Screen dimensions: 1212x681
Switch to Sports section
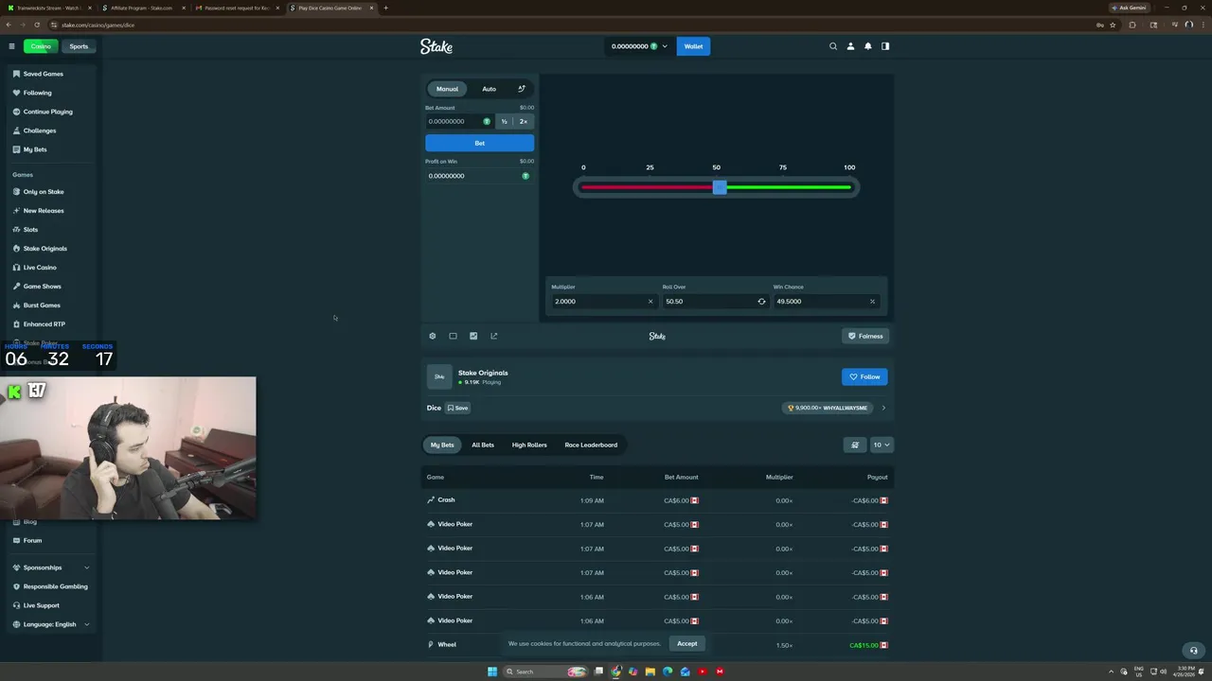point(79,46)
